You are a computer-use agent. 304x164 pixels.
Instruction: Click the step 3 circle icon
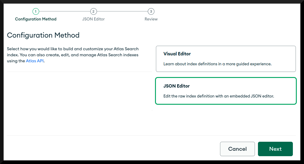pos(151,11)
